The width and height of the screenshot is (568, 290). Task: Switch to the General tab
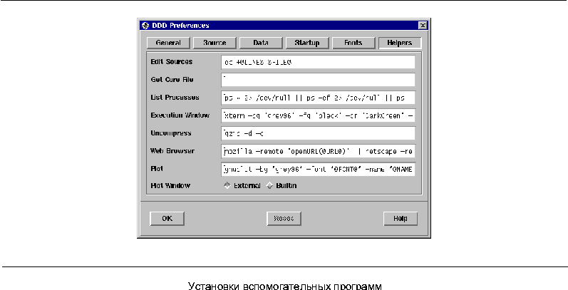point(168,43)
